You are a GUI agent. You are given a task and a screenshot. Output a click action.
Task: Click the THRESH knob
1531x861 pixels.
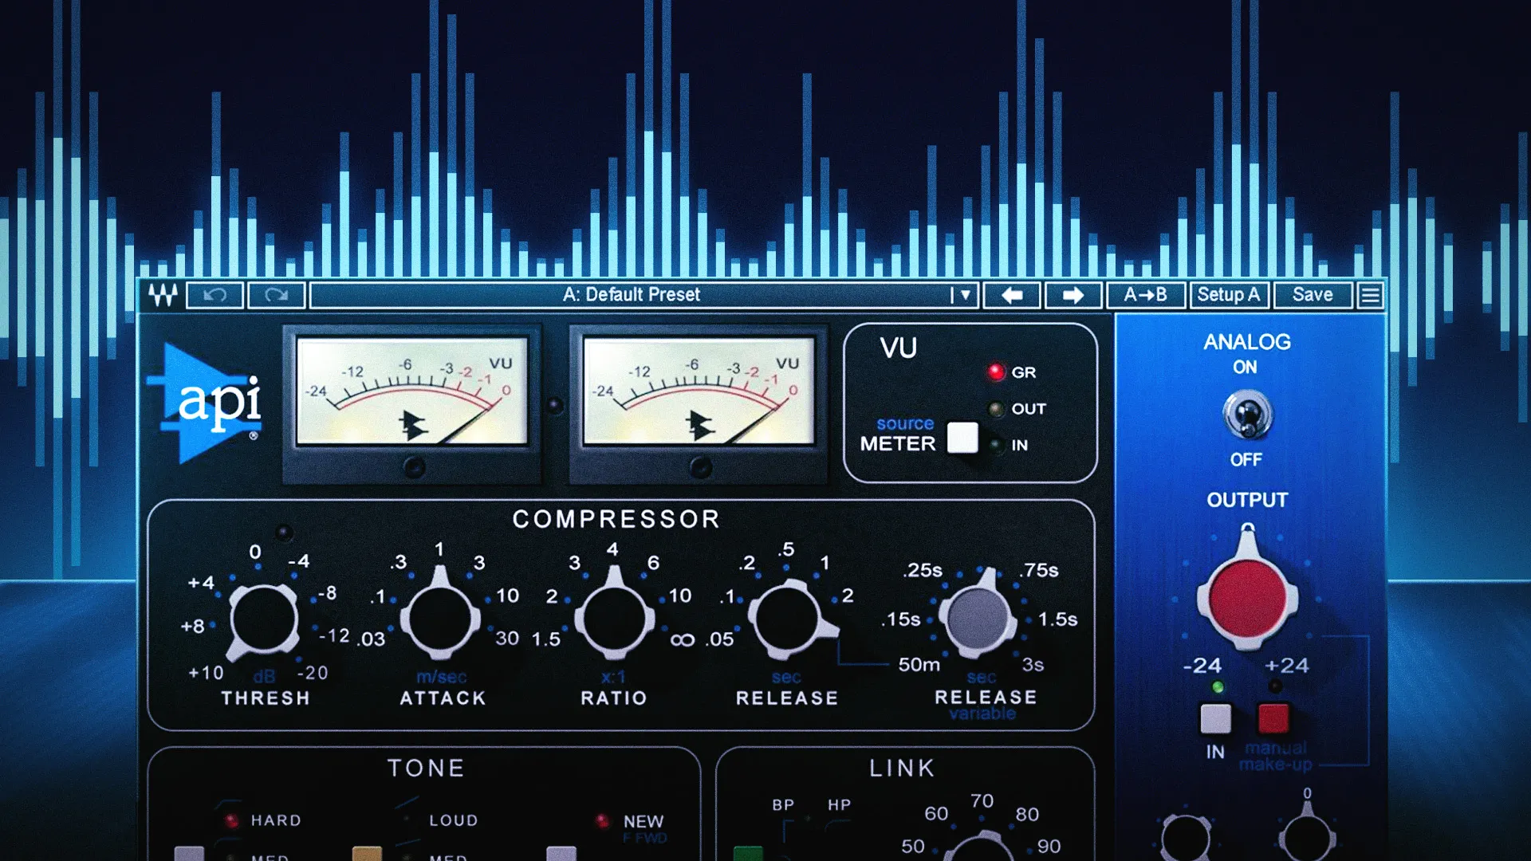click(263, 620)
